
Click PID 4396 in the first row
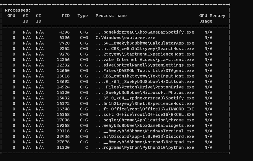pos(65,32)
